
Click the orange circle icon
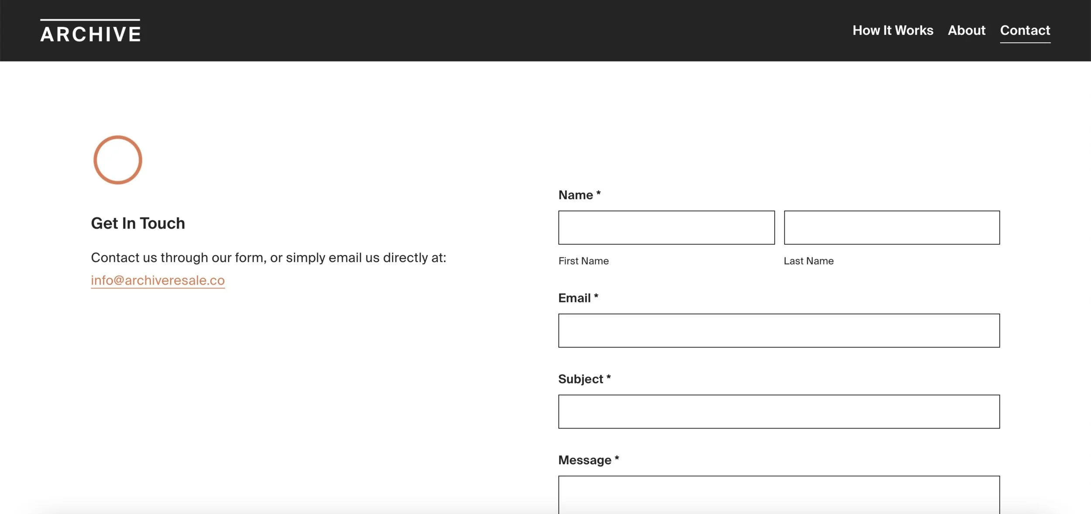(118, 160)
